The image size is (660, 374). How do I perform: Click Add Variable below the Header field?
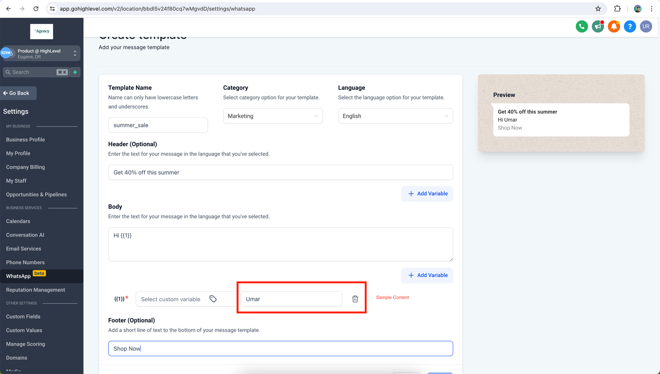coord(427,194)
